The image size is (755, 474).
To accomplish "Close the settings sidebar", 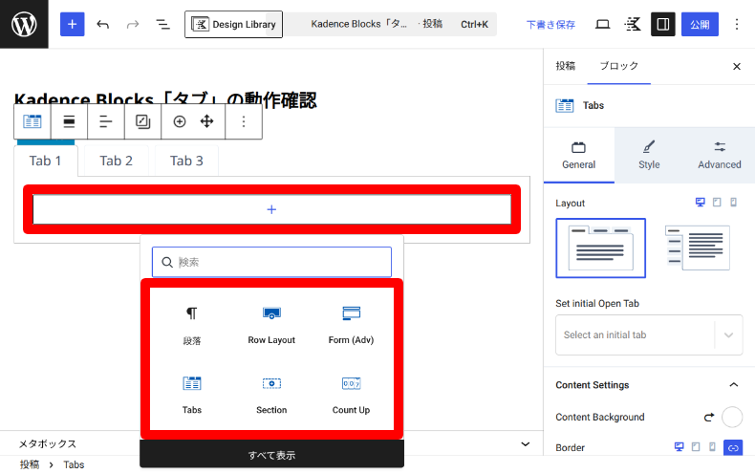I will tap(737, 67).
